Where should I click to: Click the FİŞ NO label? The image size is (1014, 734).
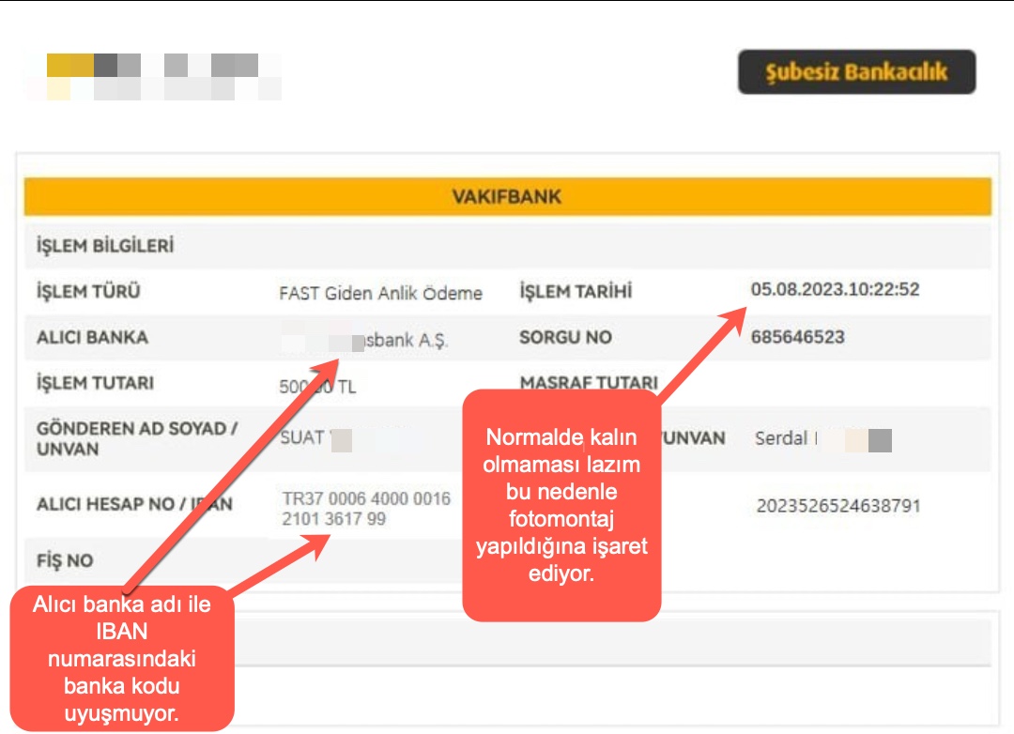coord(65,560)
